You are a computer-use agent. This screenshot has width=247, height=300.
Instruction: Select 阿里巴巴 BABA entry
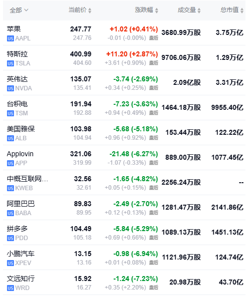pos(124,208)
